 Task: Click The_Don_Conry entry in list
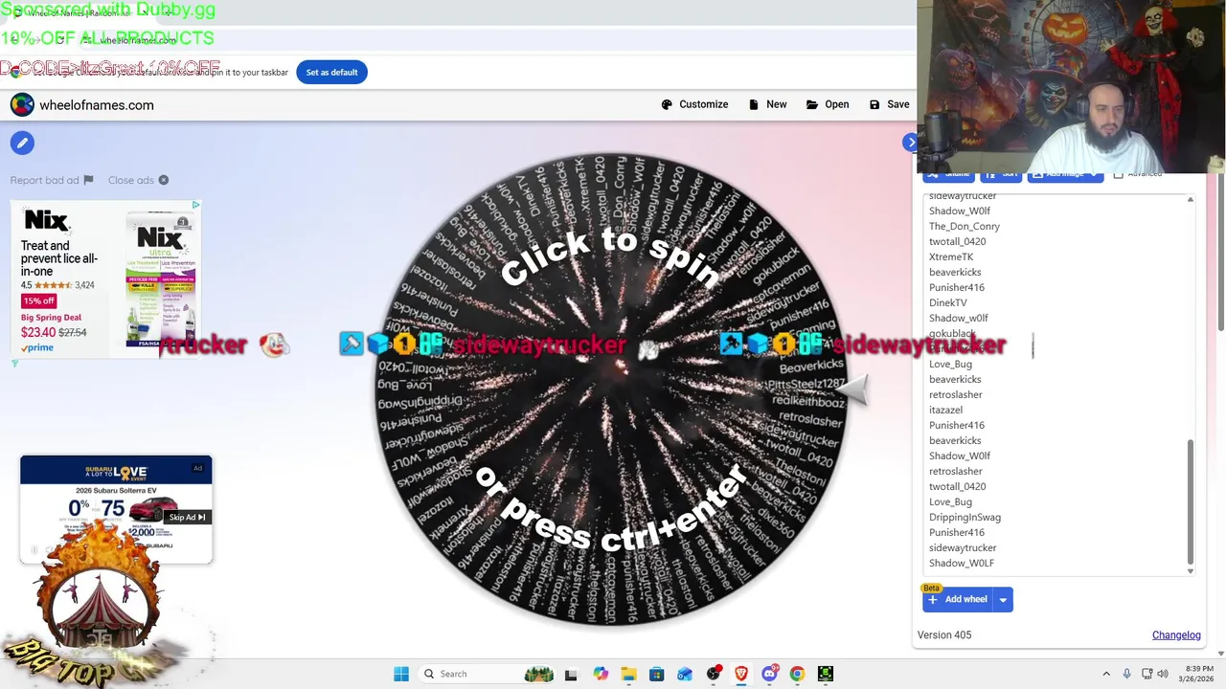tap(964, 226)
